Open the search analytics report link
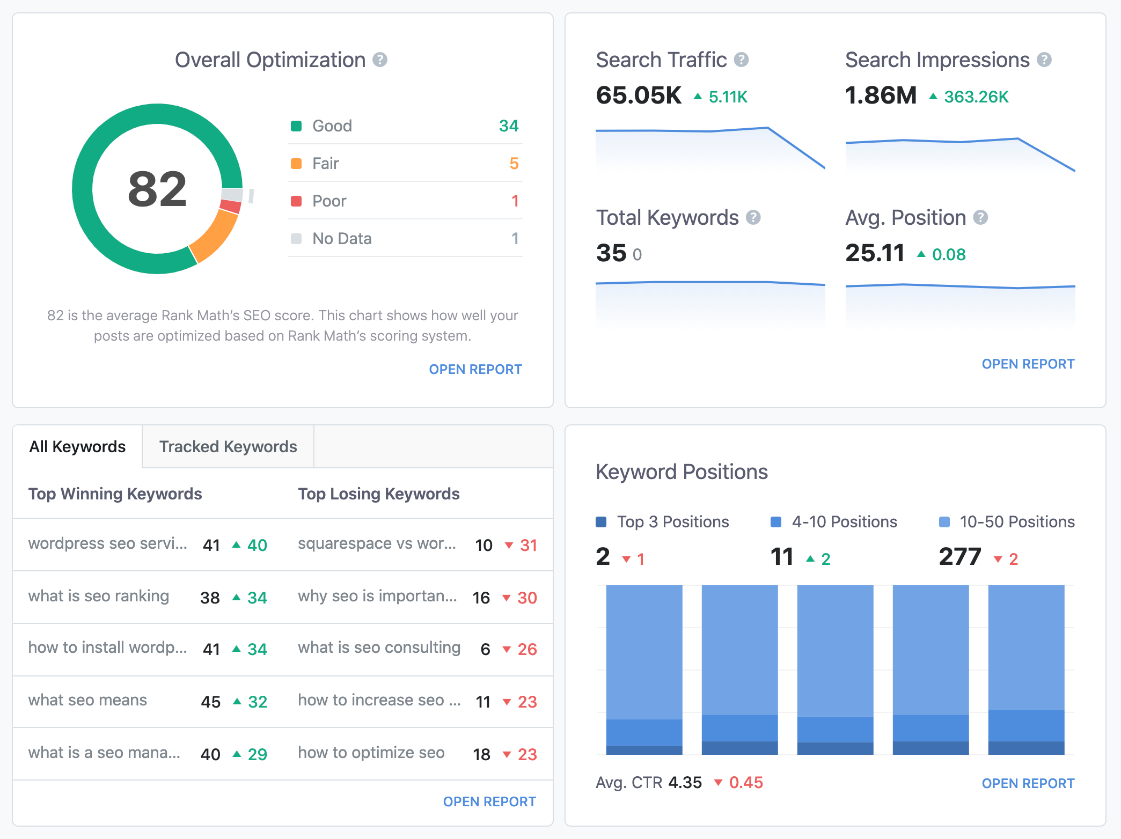1121x839 pixels. point(1028,364)
